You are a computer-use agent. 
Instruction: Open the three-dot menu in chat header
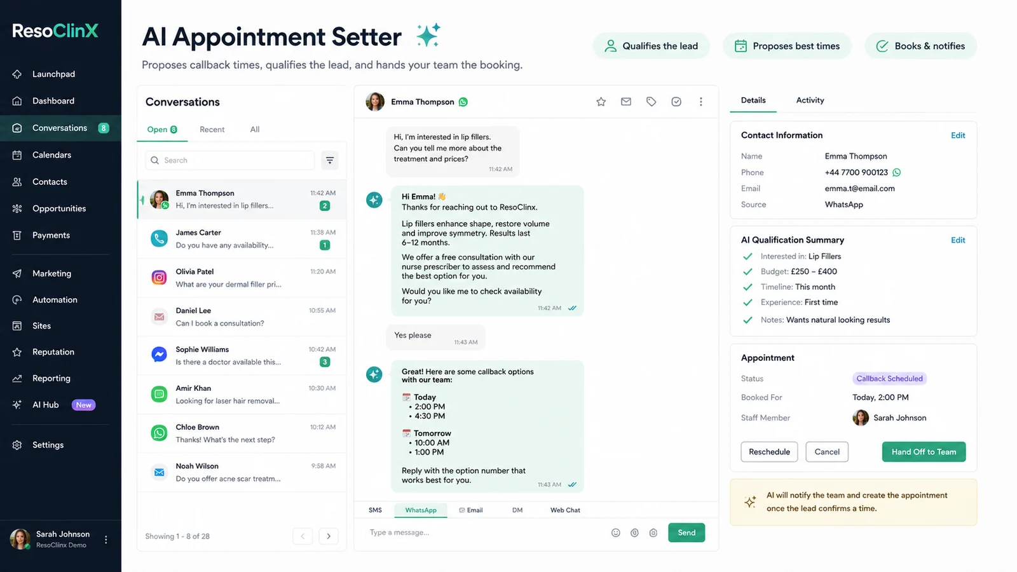[701, 102]
